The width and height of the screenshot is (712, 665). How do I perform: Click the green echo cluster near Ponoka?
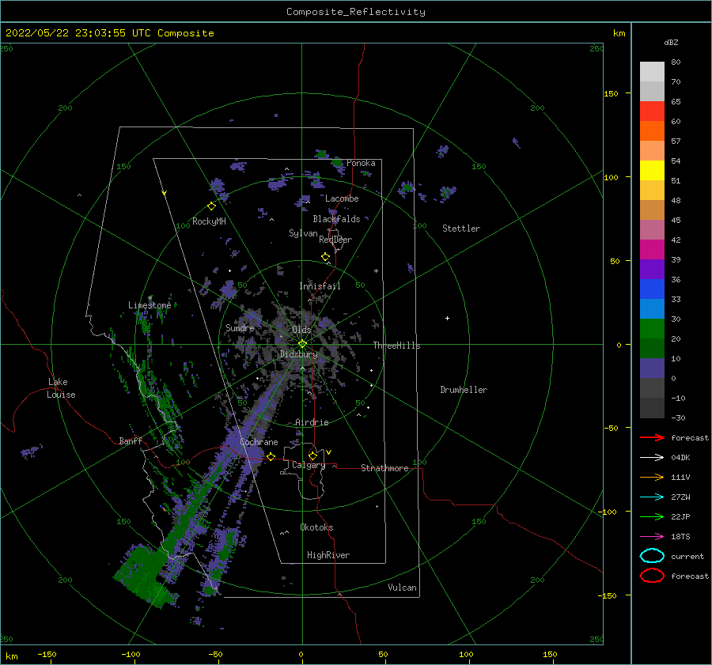coord(336,162)
